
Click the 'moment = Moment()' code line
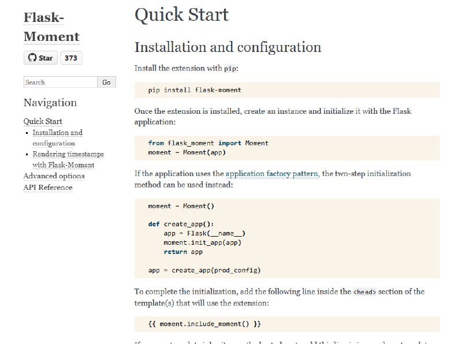pyautogui.click(x=181, y=206)
